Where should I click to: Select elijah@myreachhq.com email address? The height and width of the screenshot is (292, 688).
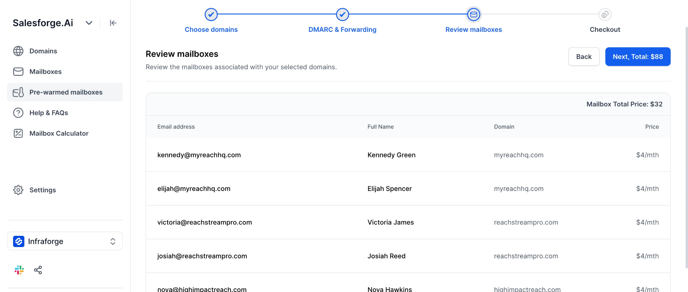194,189
